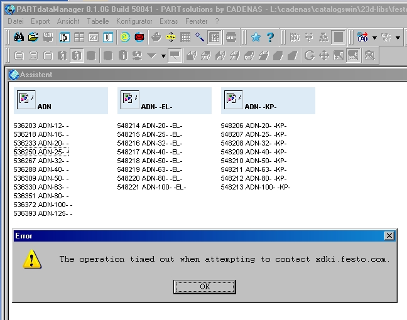The height and width of the screenshot is (320, 407).
Task: Click the export to CAD icon
Action: 362,38
